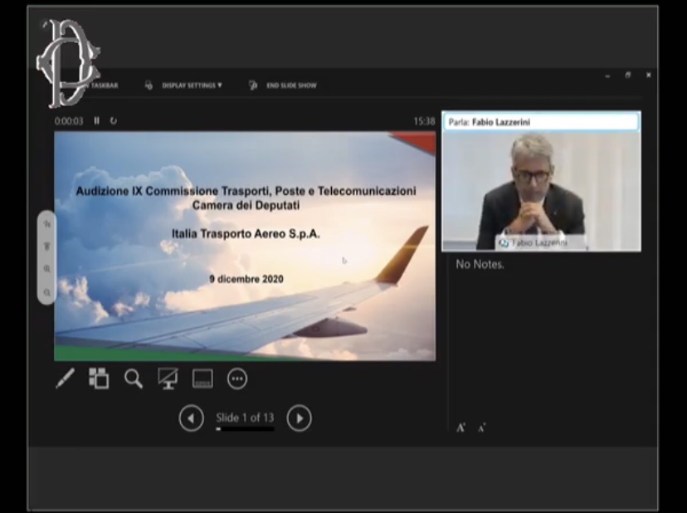Image resolution: width=687 pixels, height=513 pixels.
Task: Open the see all slides grid
Action: (99, 379)
